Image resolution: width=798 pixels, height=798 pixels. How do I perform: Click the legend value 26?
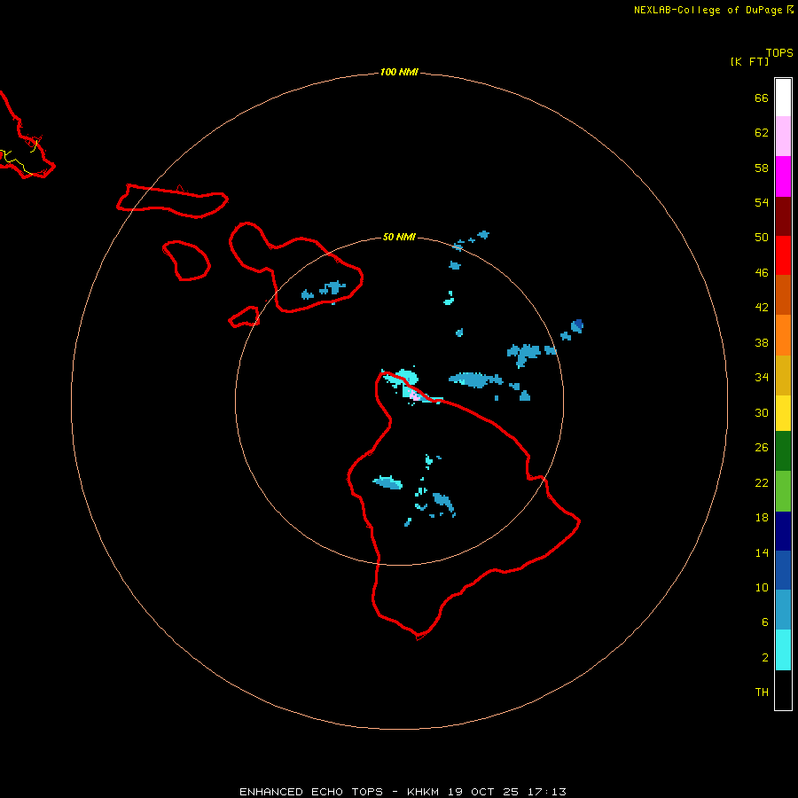pos(762,448)
